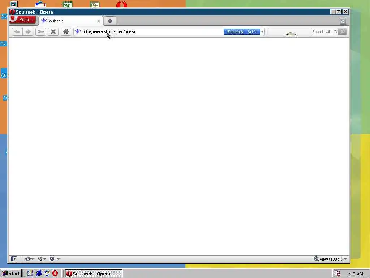Open the Windows Start menu
Image resolution: width=370 pixels, height=278 pixels.
tap(11, 274)
